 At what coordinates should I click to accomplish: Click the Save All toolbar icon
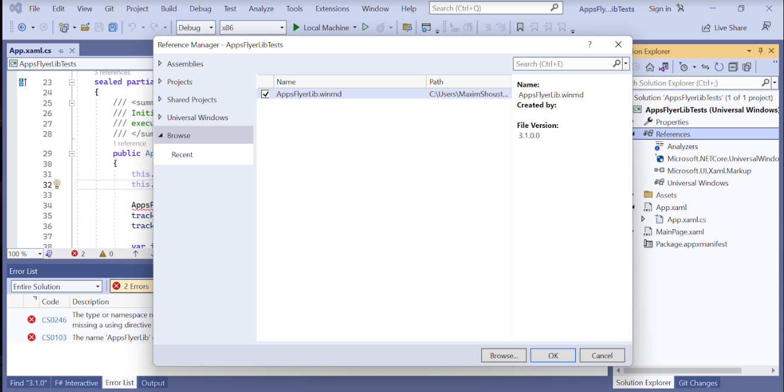coord(113,27)
